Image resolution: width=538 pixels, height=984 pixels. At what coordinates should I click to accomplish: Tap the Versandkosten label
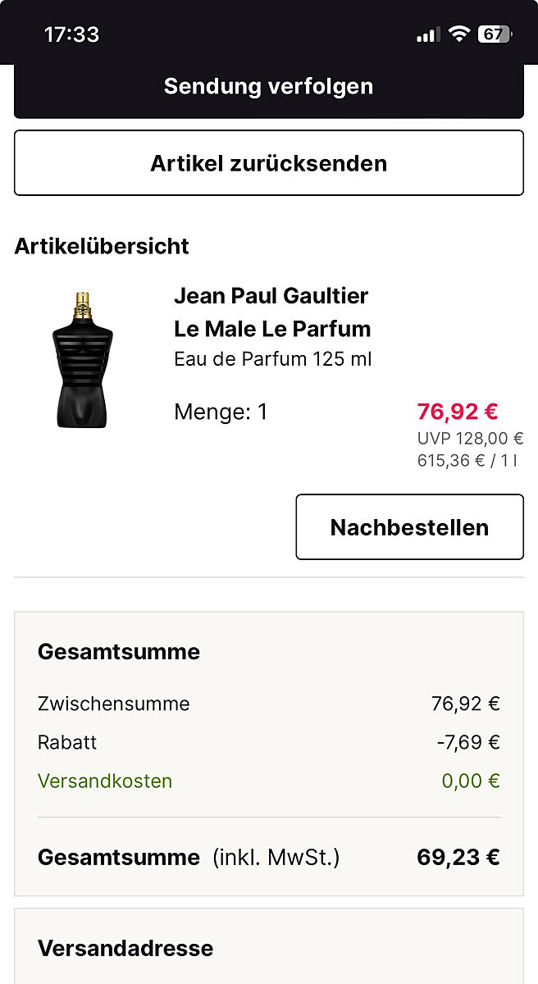click(x=105, y=781)
